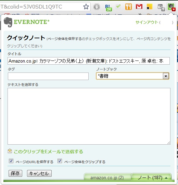Image resolution: width=178 pixels, height=185 pixels.
Task: Open the orange fork-and-knife extension icon
Action: [128, 7]
